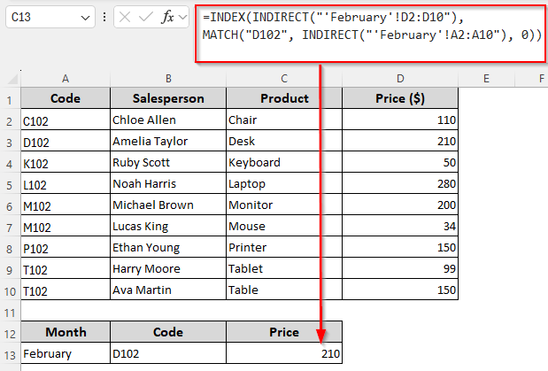Click inside the Name Box showing C13
This screenshot has height=371, width=548.
pyautogui.click(x=40, y=17)
